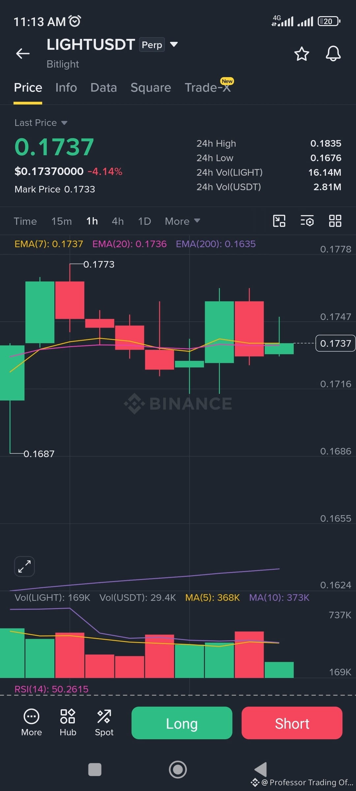Open the Last Price dropdown
Image resolution: width=356 pixels, height=791 pixels.
tap(41, 123)
